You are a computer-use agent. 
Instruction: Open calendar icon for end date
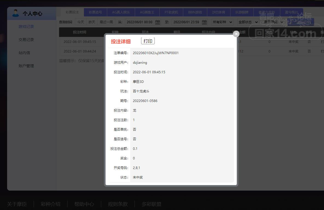[204, 22]
